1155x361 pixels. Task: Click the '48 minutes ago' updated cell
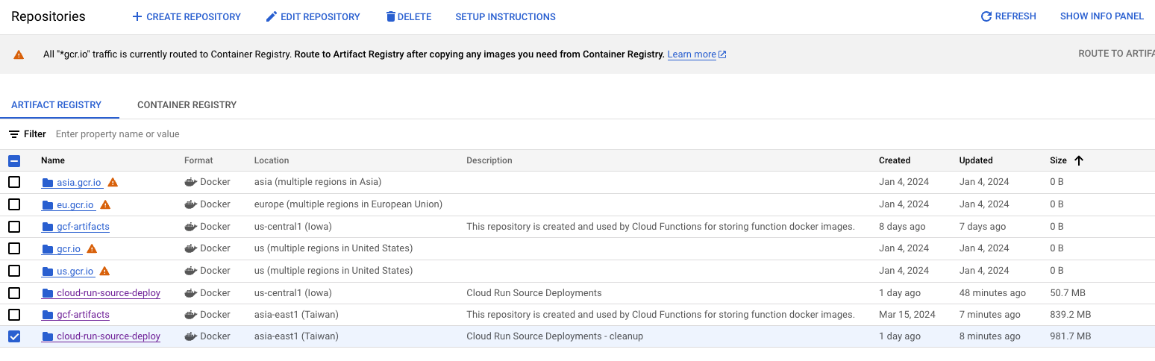(x=992, y=293)
